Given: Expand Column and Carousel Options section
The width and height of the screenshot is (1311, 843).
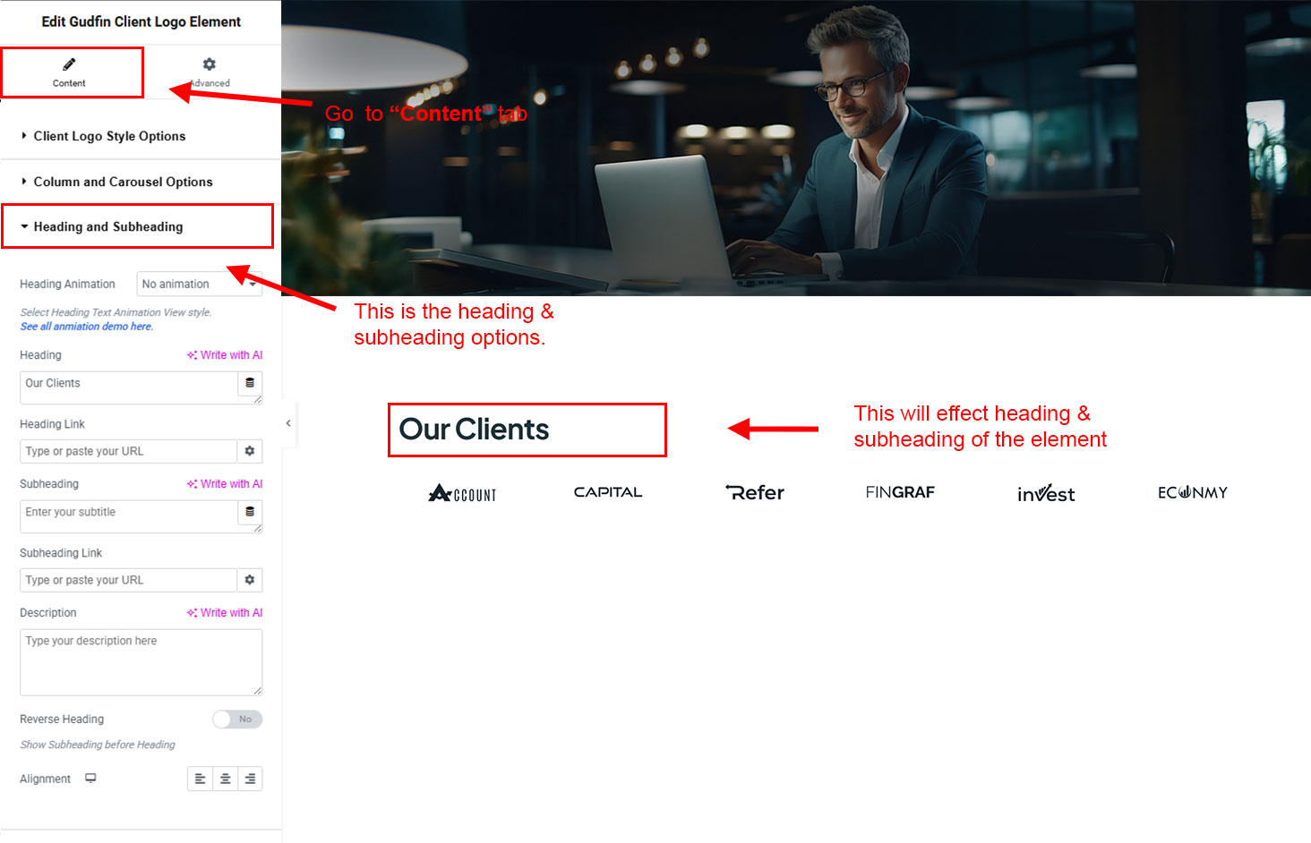Looking at the screenshot, I should 123,182.
